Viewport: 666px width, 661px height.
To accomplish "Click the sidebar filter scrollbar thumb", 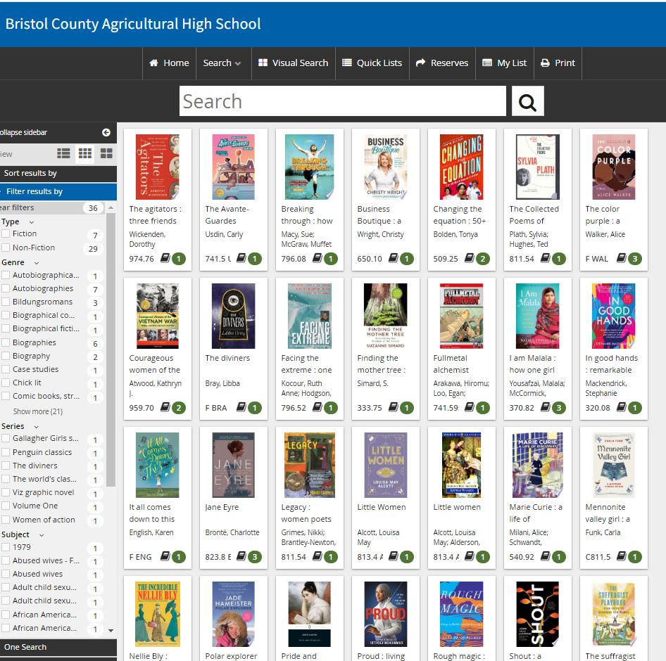I will (x=111, y=350).
